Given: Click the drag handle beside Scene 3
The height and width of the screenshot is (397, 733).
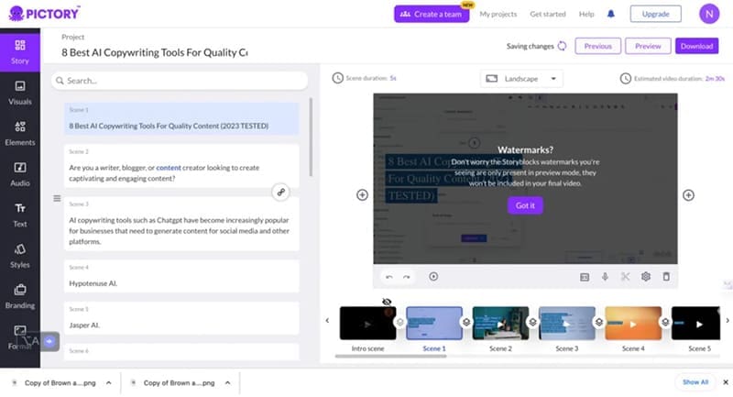Looking at the screenshot, I should click(x=57, y=198).
